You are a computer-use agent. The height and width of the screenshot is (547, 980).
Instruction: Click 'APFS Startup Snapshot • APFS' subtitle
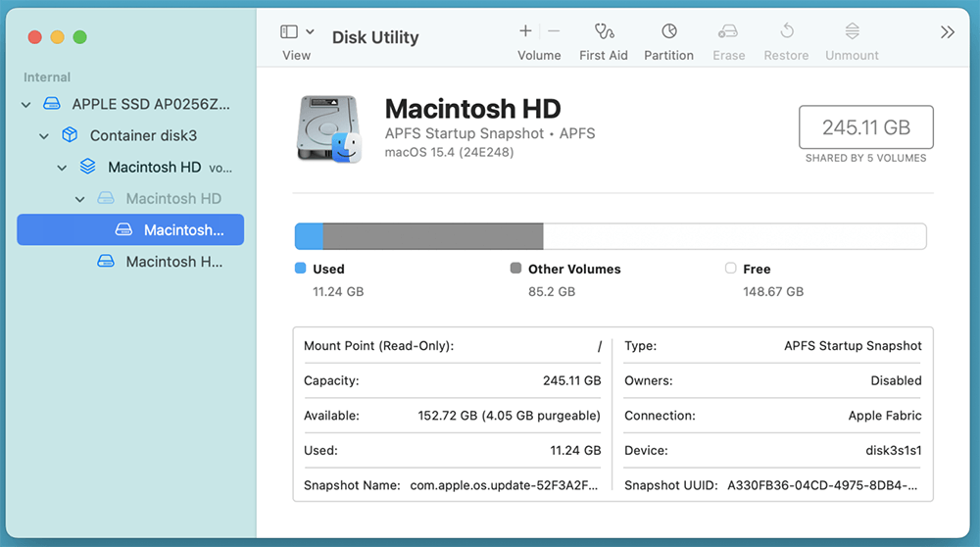[x=490, y=133]
